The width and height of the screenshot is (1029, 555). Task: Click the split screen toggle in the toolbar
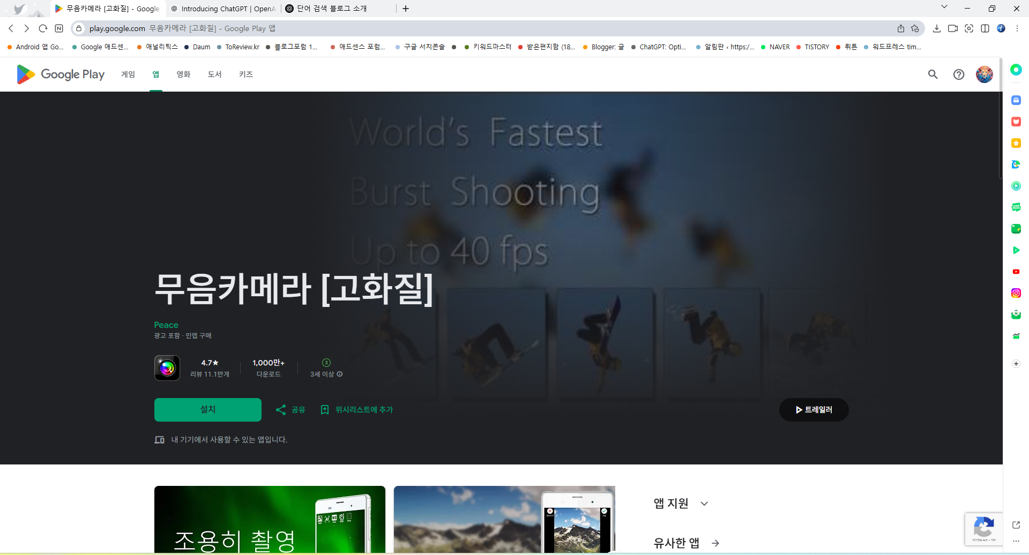(986, 28)
